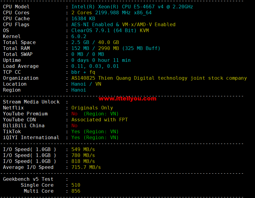The height and width of the screenshot is (198, 255).
Task: Click the bbr + fq TCP CC value
Action: [x=83, y=72]
